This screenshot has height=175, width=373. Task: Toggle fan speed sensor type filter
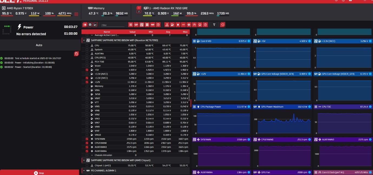pos(189,25)
